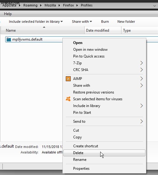This screenshot has height=175, width=158.
Task: Expand breadcrumb arrow after Mozilla
Action: (x=59, y=5)
